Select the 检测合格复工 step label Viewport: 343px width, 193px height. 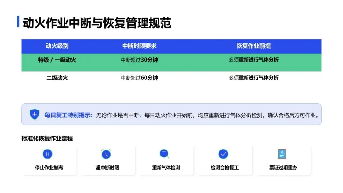(225, 168)
